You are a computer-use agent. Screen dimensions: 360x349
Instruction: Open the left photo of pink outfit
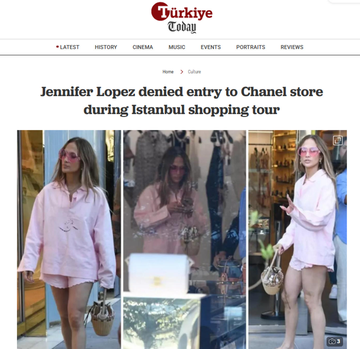69,239
